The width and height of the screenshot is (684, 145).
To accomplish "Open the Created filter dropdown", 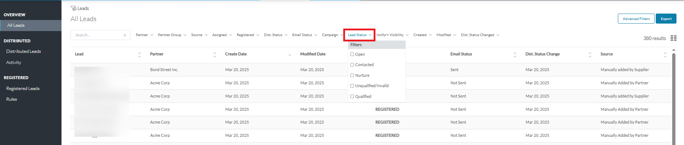I will tap(423, 35).
